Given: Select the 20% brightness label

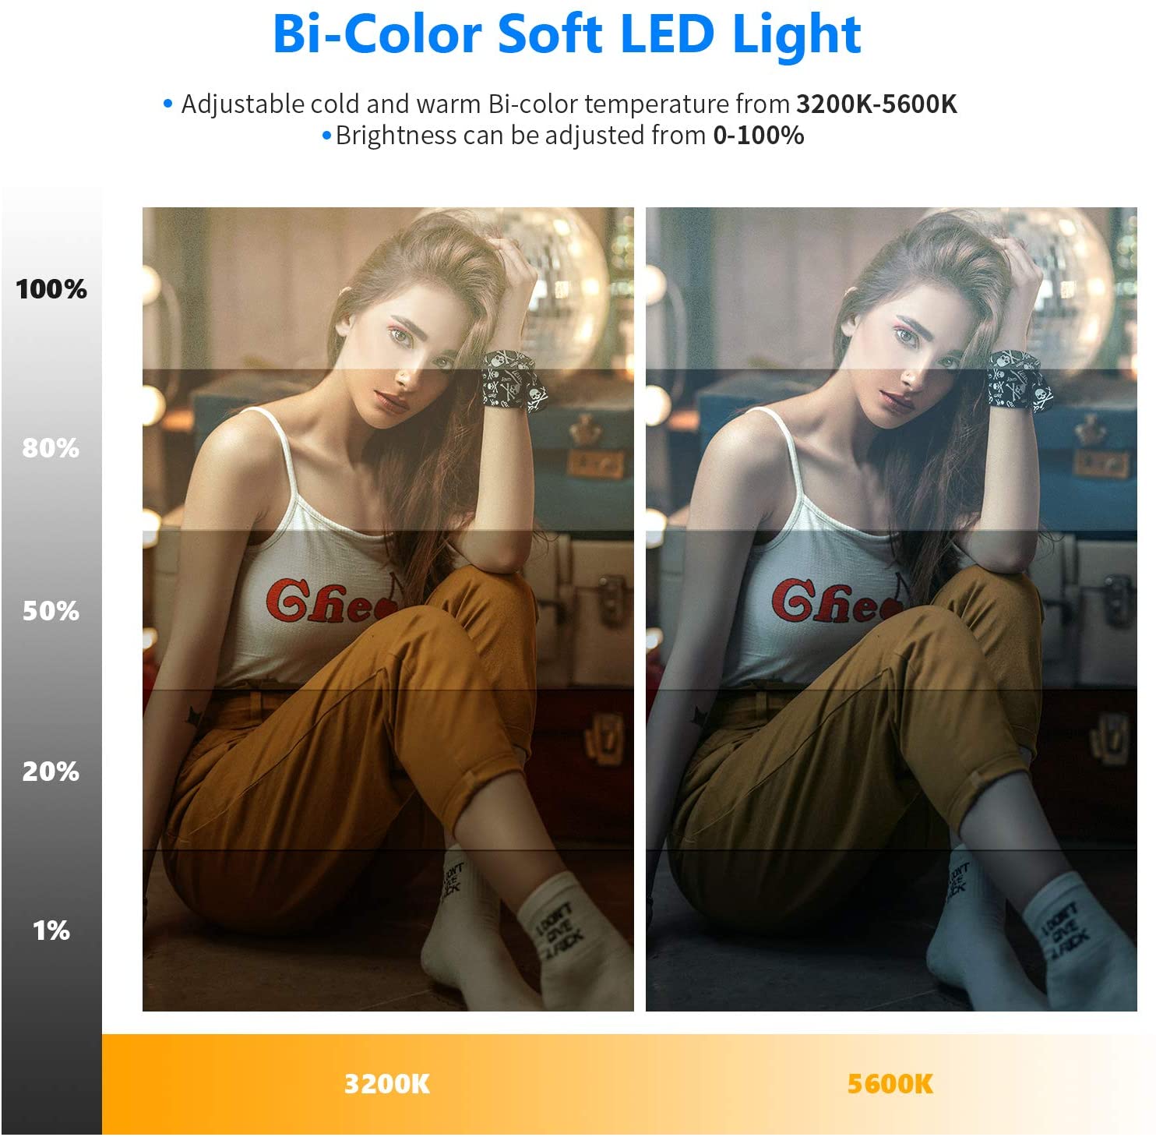Looking at the screenshot, I should (51, 772).
